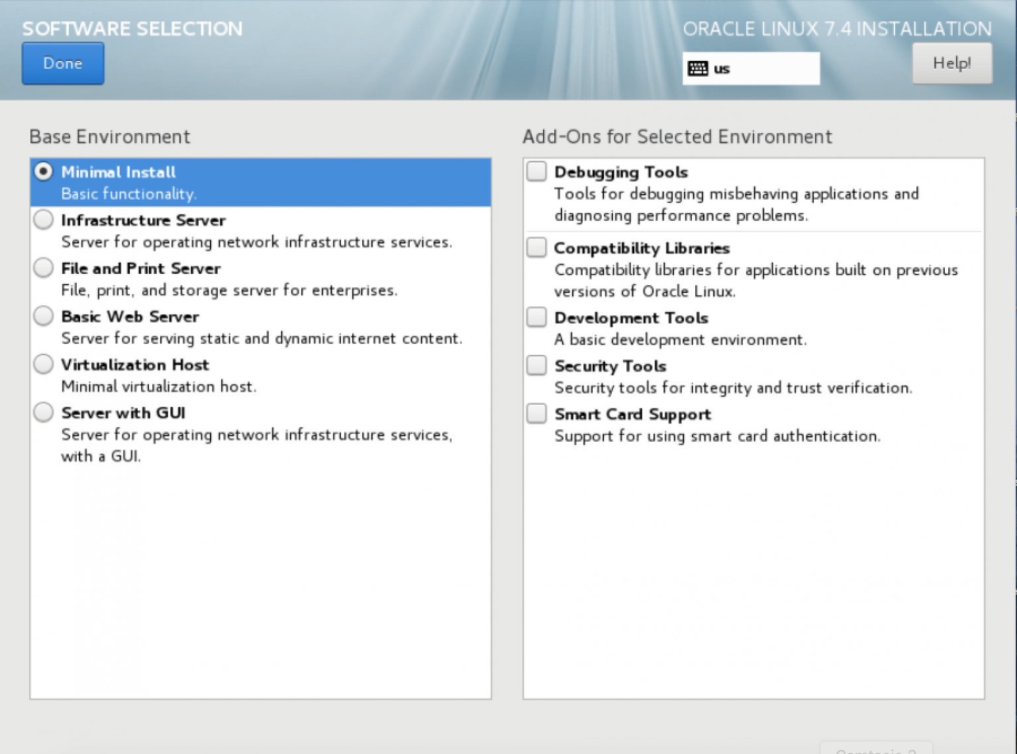
Task: Choose Virtualization Host radio button
Action: (x=44, y=364)
